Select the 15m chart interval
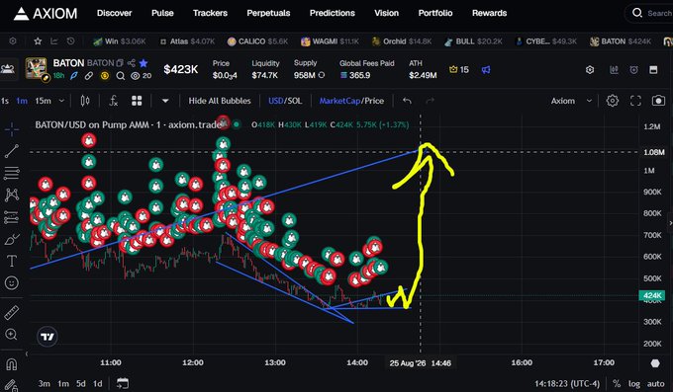The image size is (673, 392). coord(43,101)
